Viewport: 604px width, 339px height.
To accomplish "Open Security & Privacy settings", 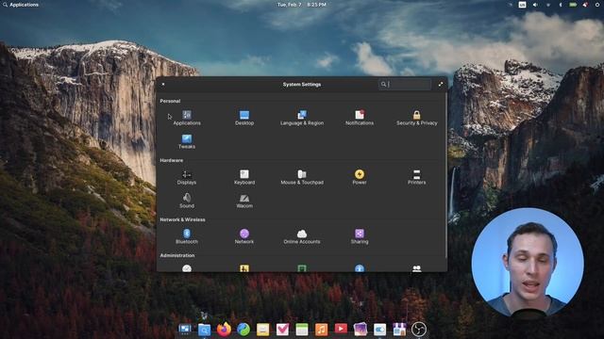I will coord(417,118).
